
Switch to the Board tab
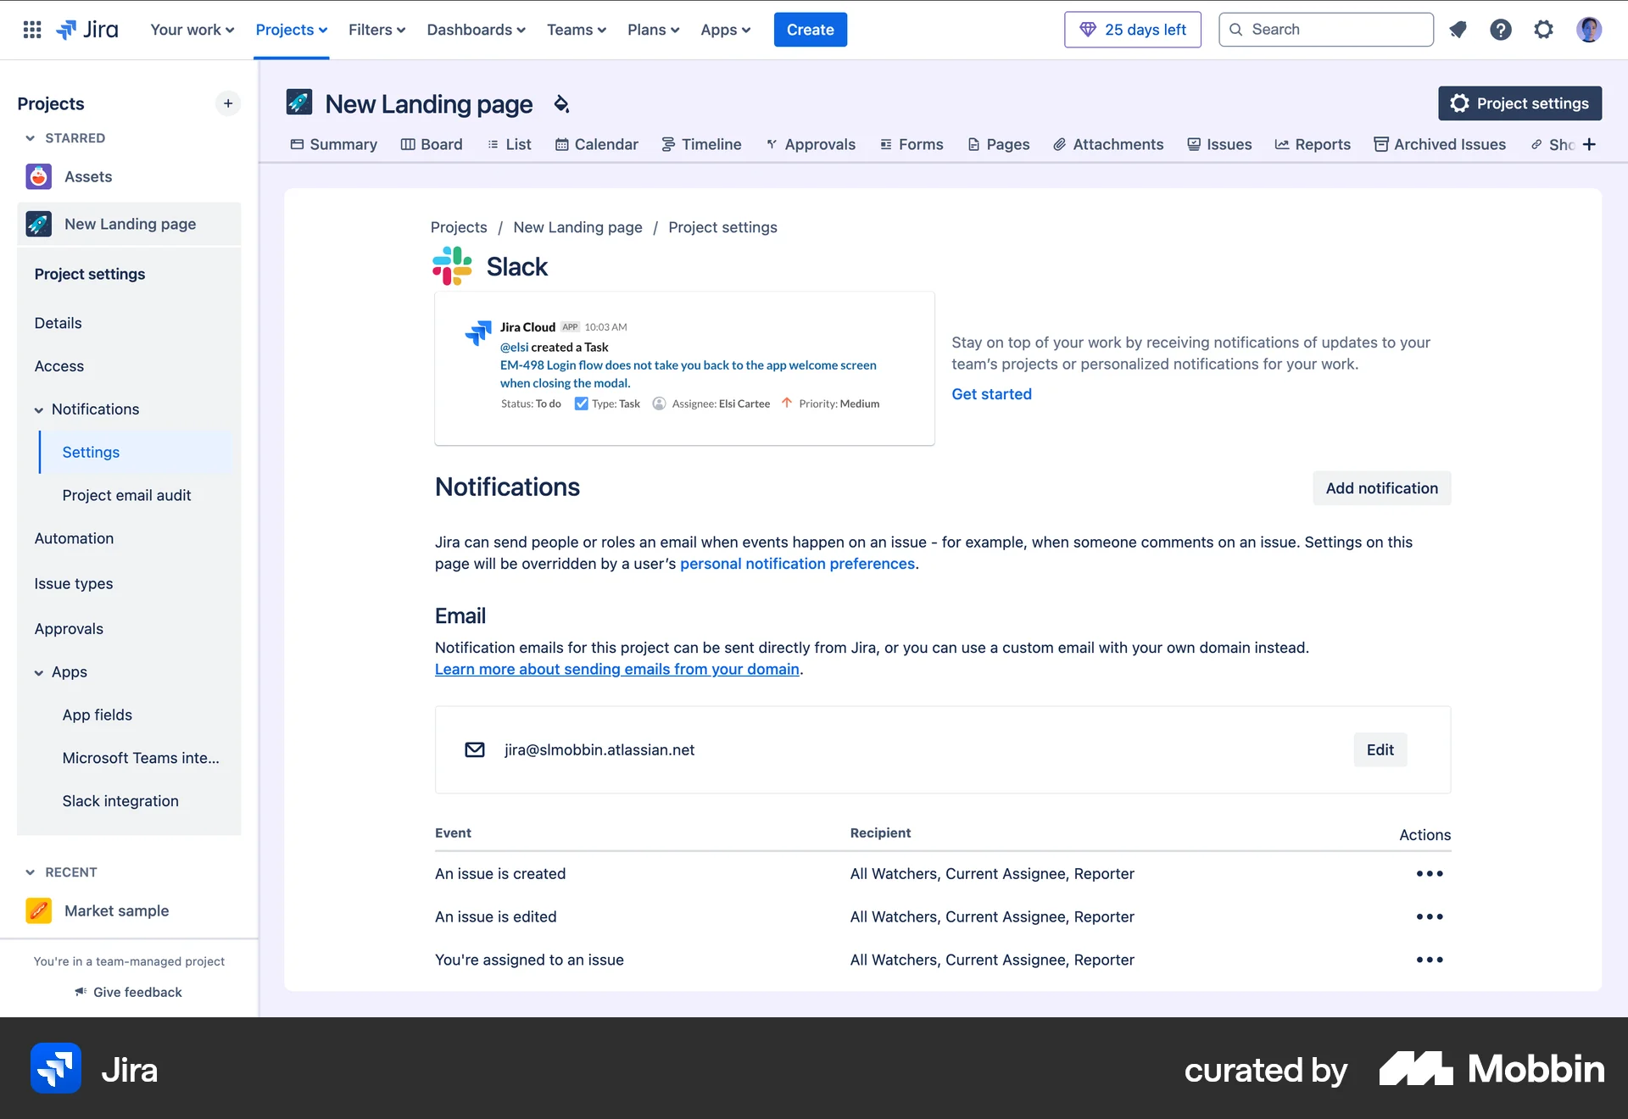pyautogui.click(x=432, y=144)
